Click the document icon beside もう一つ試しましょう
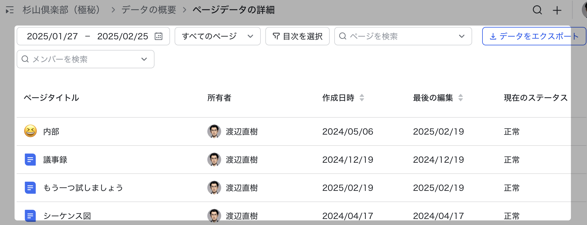The width and height of the screenshot is (587, 225). point(30,188)
